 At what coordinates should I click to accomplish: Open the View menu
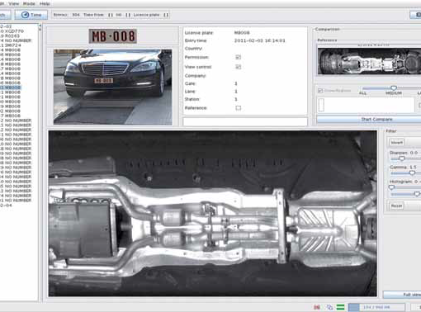14,3
